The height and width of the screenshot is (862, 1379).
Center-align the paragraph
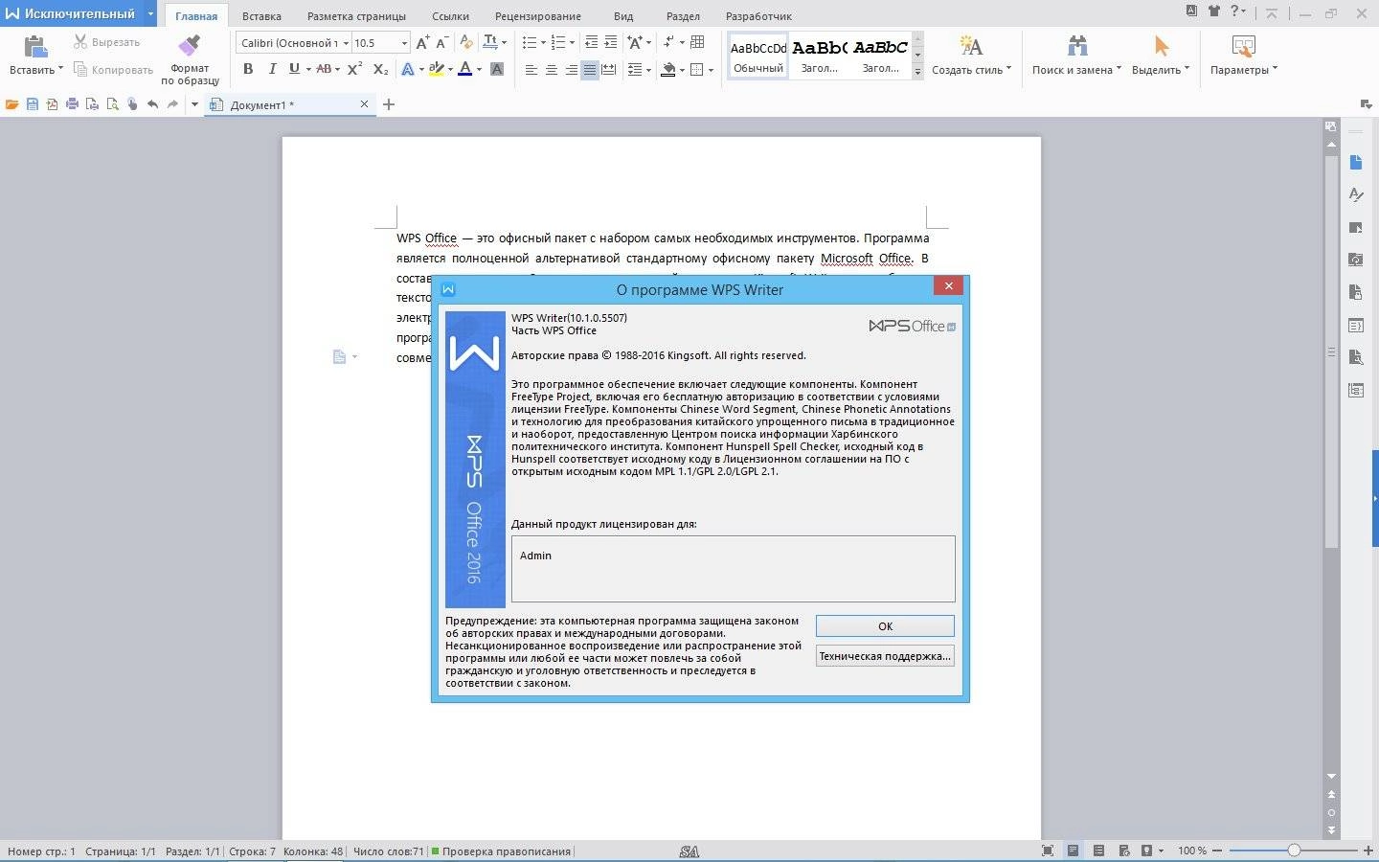pos(552,70)
